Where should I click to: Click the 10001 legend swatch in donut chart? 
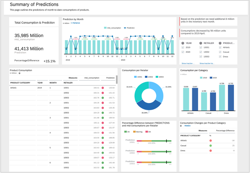135,77
